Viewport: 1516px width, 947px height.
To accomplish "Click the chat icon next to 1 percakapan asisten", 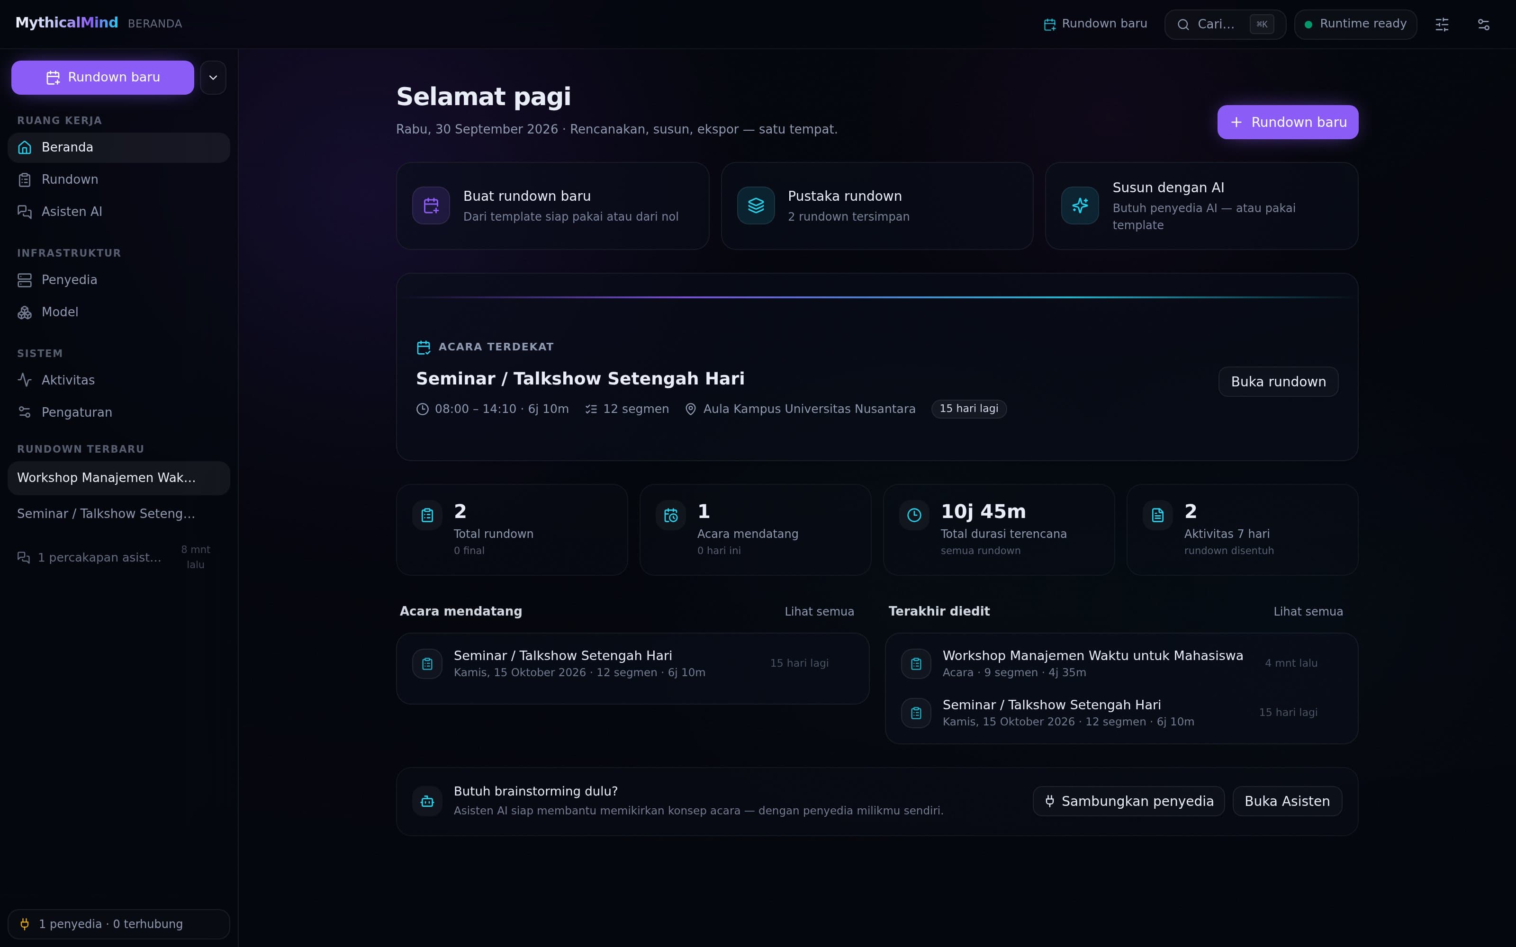I will click(x=24, y=557).
